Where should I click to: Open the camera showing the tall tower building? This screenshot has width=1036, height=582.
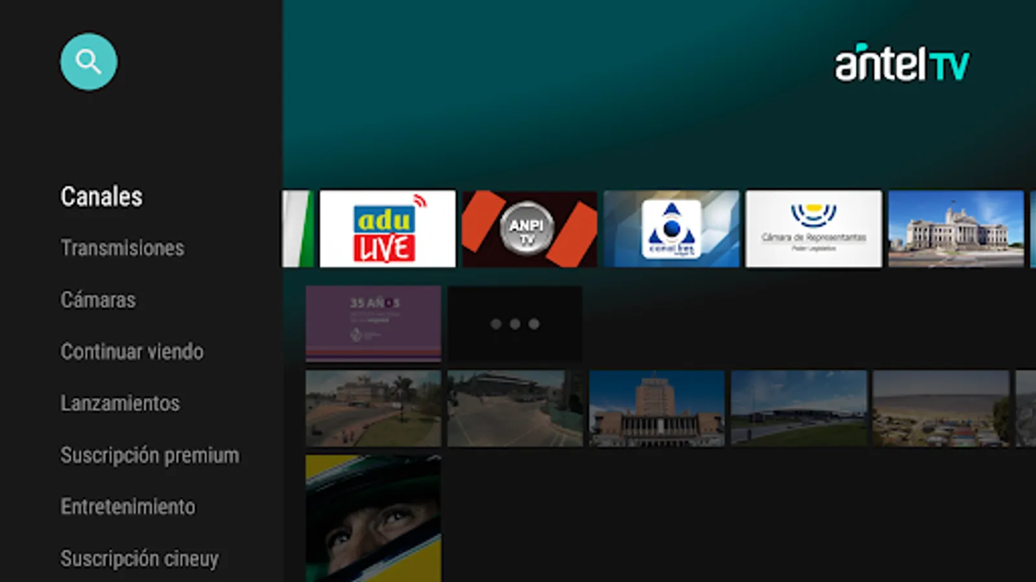point(657,408)
